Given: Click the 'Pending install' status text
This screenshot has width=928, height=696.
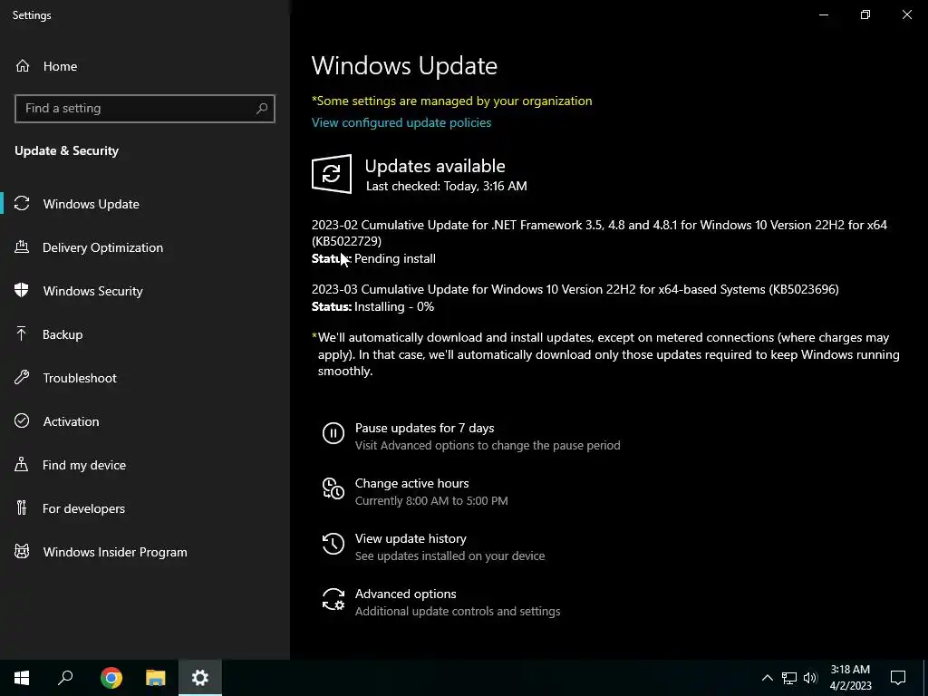Looking at the screenshot, I should point(395,258).
